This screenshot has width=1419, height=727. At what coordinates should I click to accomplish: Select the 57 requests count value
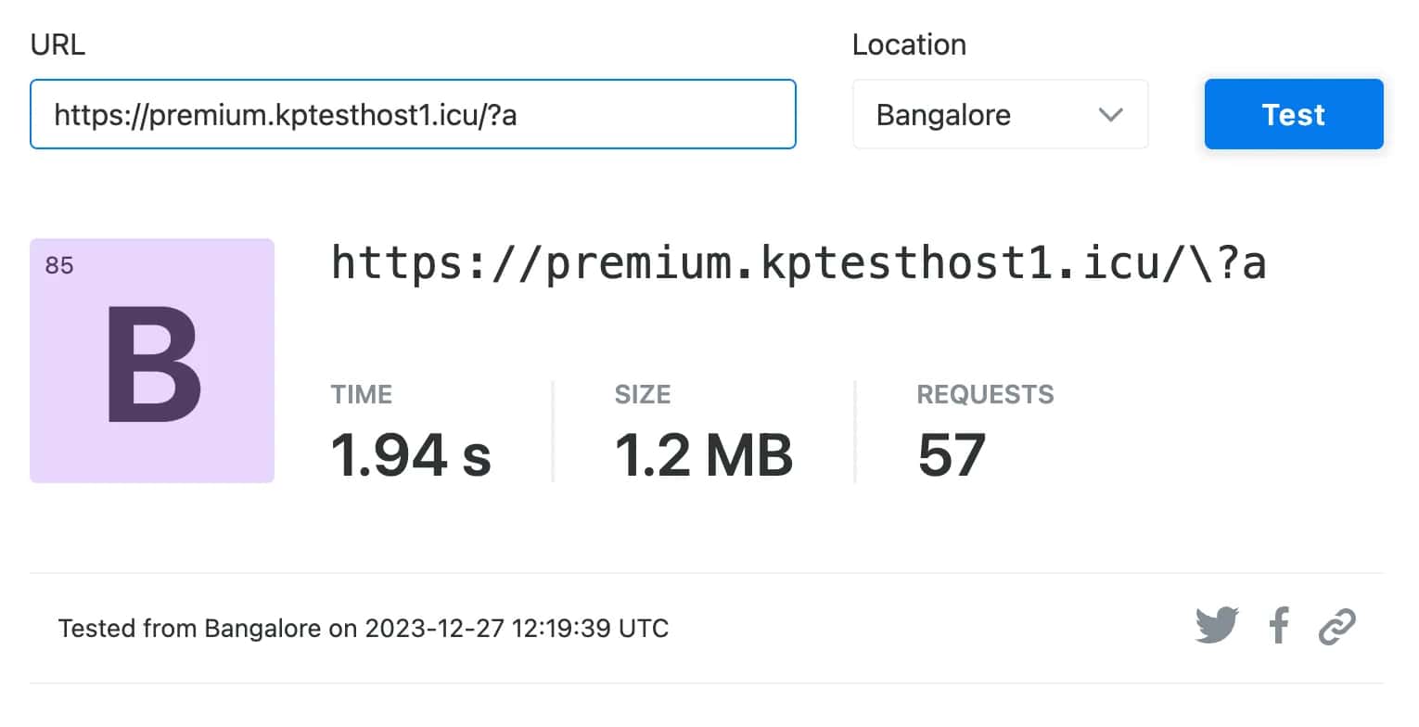pyautogui.click(x=952, y=455)
